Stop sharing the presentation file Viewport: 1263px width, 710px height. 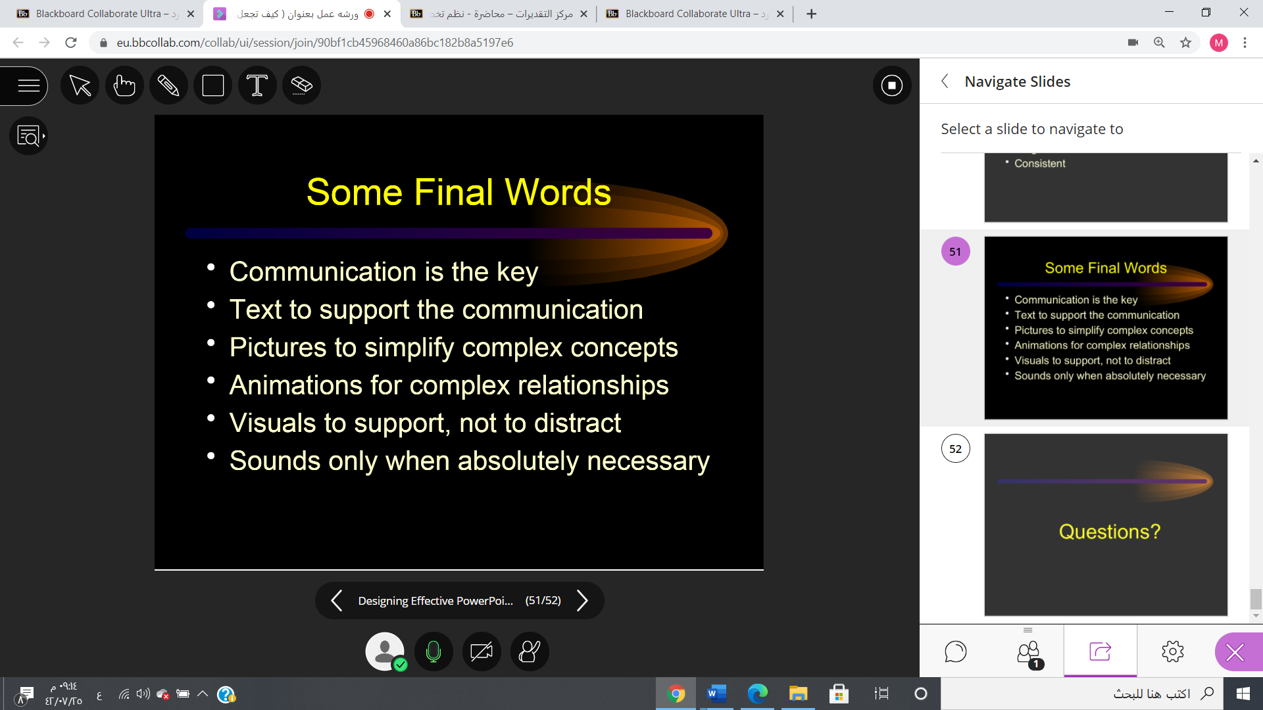892,85
